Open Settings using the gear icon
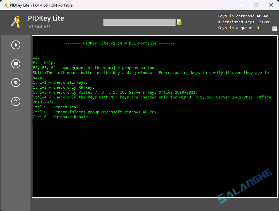279x211 pixels. (x=15, y=82)
